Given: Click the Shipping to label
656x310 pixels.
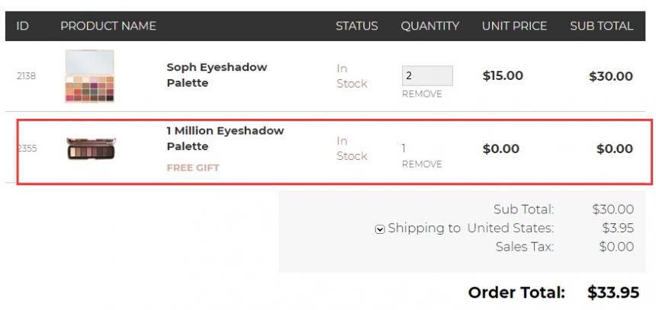Looking at the screenshot, I should tap(424, 228).
